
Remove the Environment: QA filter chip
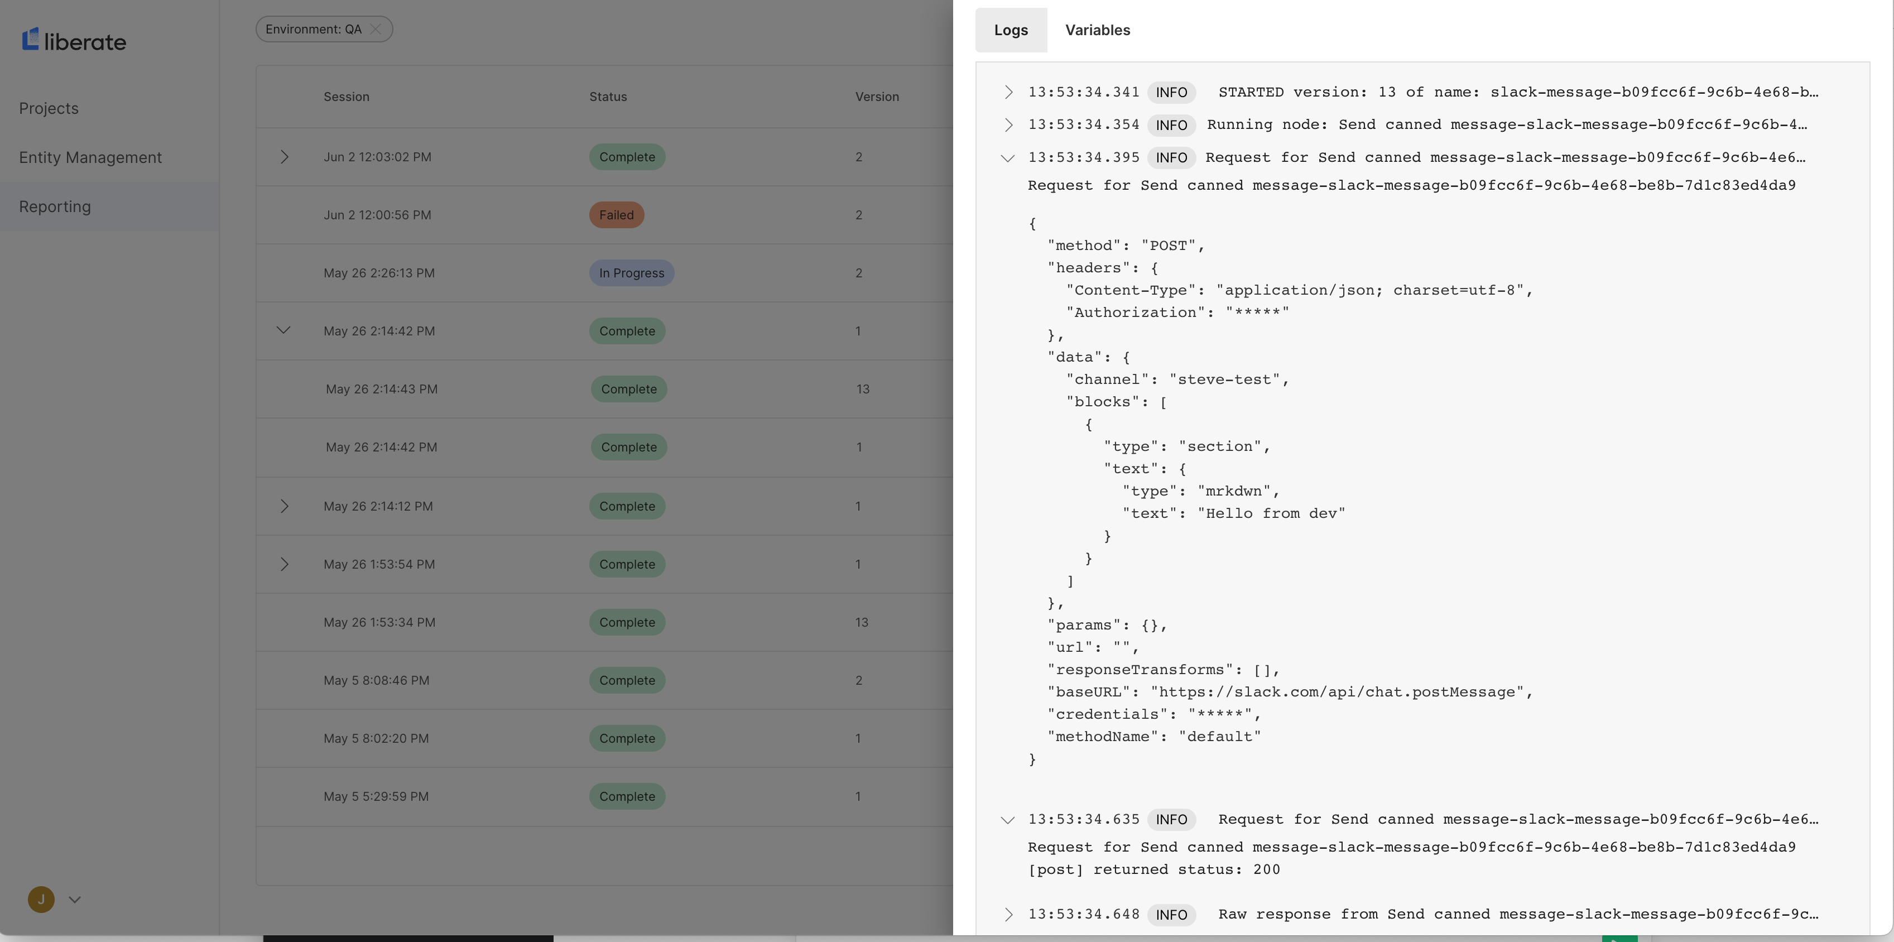point(376,30)
